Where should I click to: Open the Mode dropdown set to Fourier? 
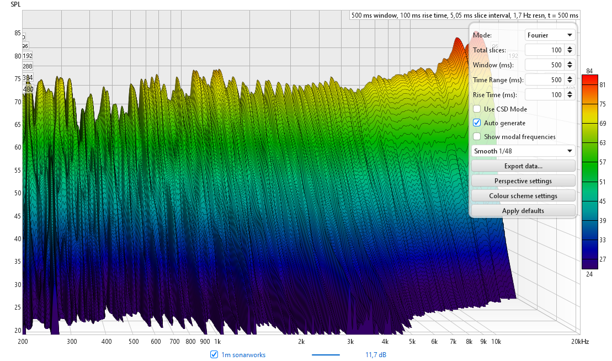click(x=550, y=35)
